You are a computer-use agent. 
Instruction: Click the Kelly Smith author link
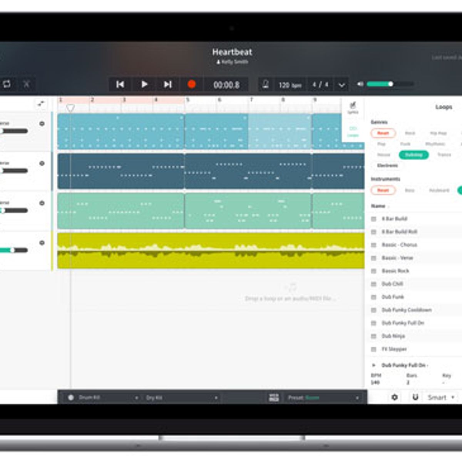coord(232,62)
